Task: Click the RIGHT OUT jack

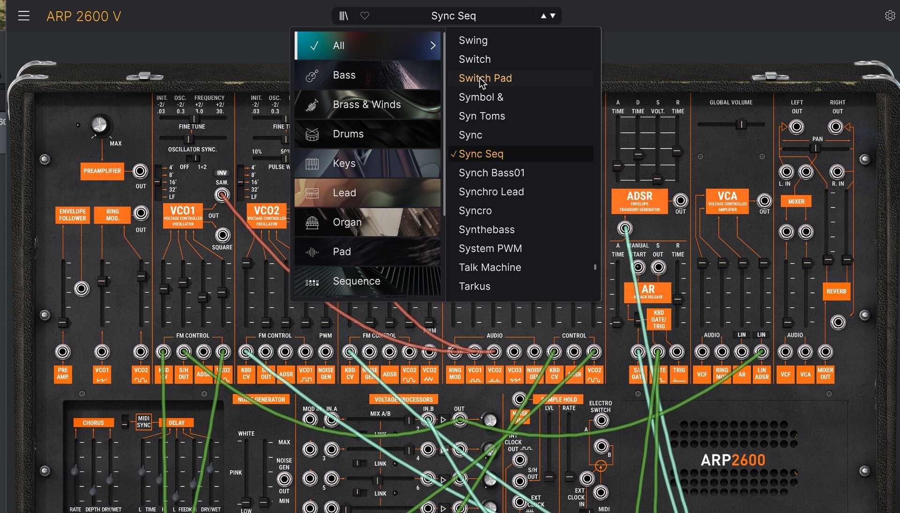Action: (x=836, y=127)
